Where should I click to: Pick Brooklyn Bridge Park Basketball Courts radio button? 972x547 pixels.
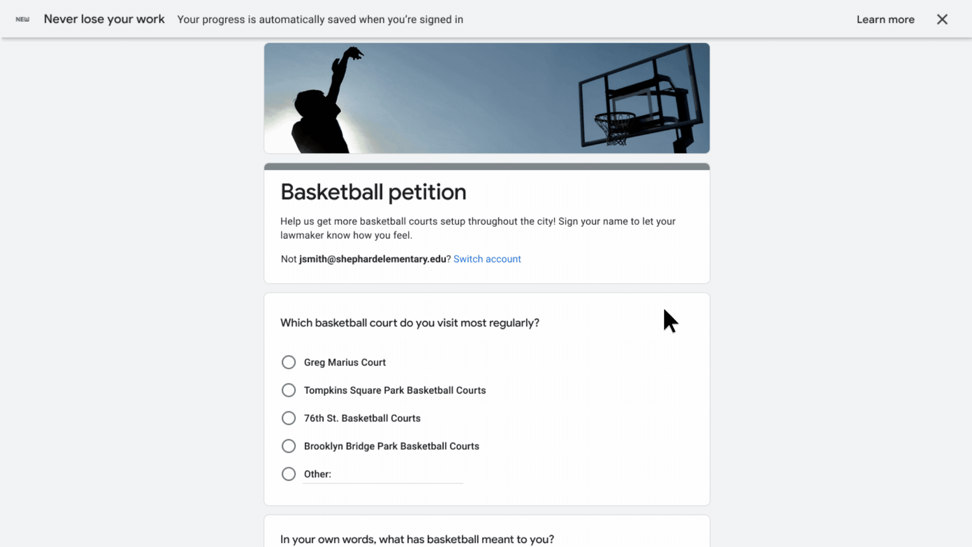[x=289, y=446]
